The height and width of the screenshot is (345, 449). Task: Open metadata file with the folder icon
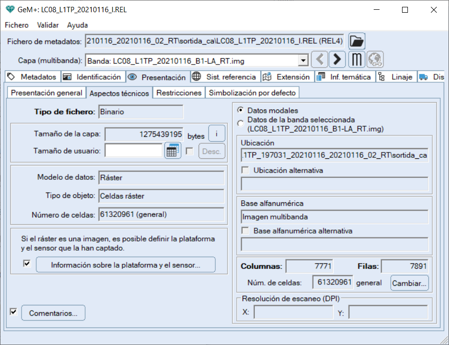coord(357,41)
